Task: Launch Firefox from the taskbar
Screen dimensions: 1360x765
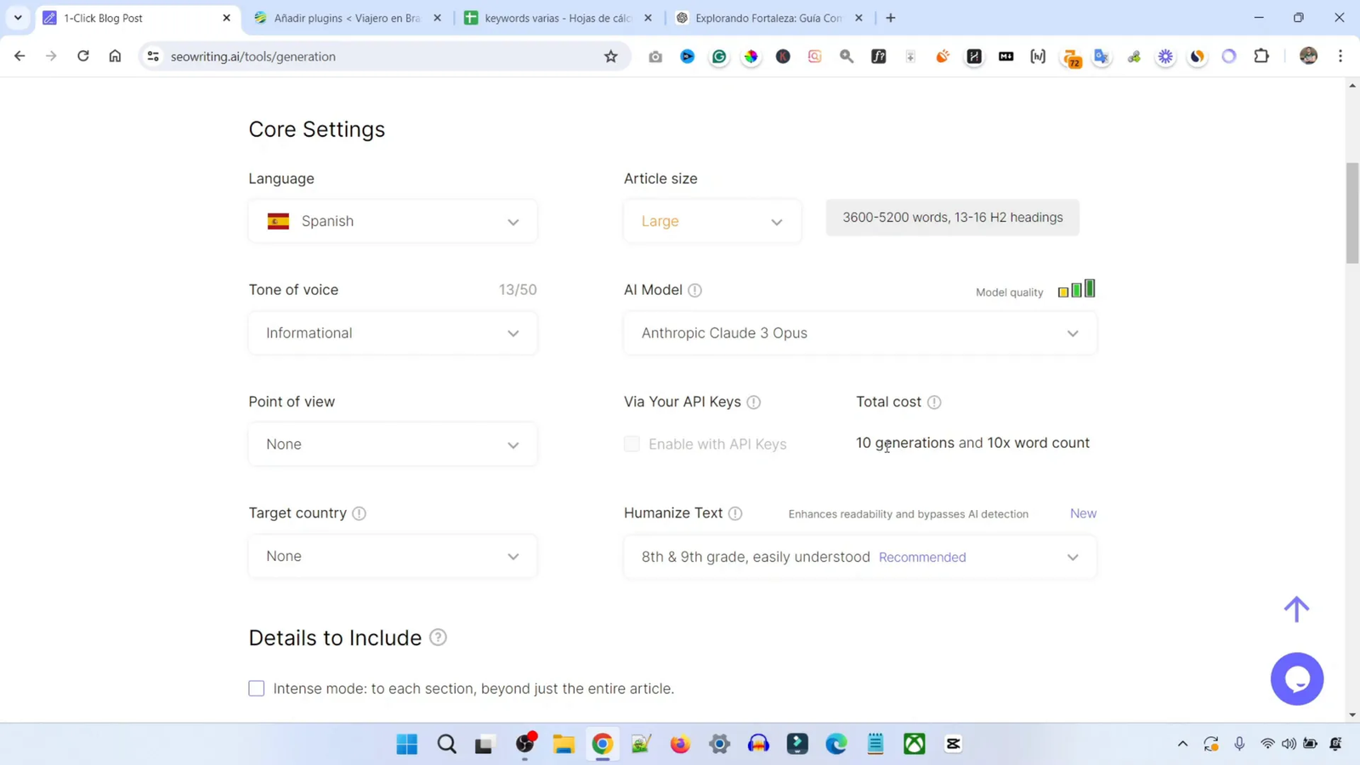Action: click(x=679, y=744)
